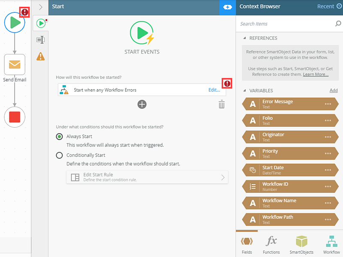Image resolution: width=343 pixels, height=257 pixels.
Task: Add another start event with plus
Action: tap(142, 104)
